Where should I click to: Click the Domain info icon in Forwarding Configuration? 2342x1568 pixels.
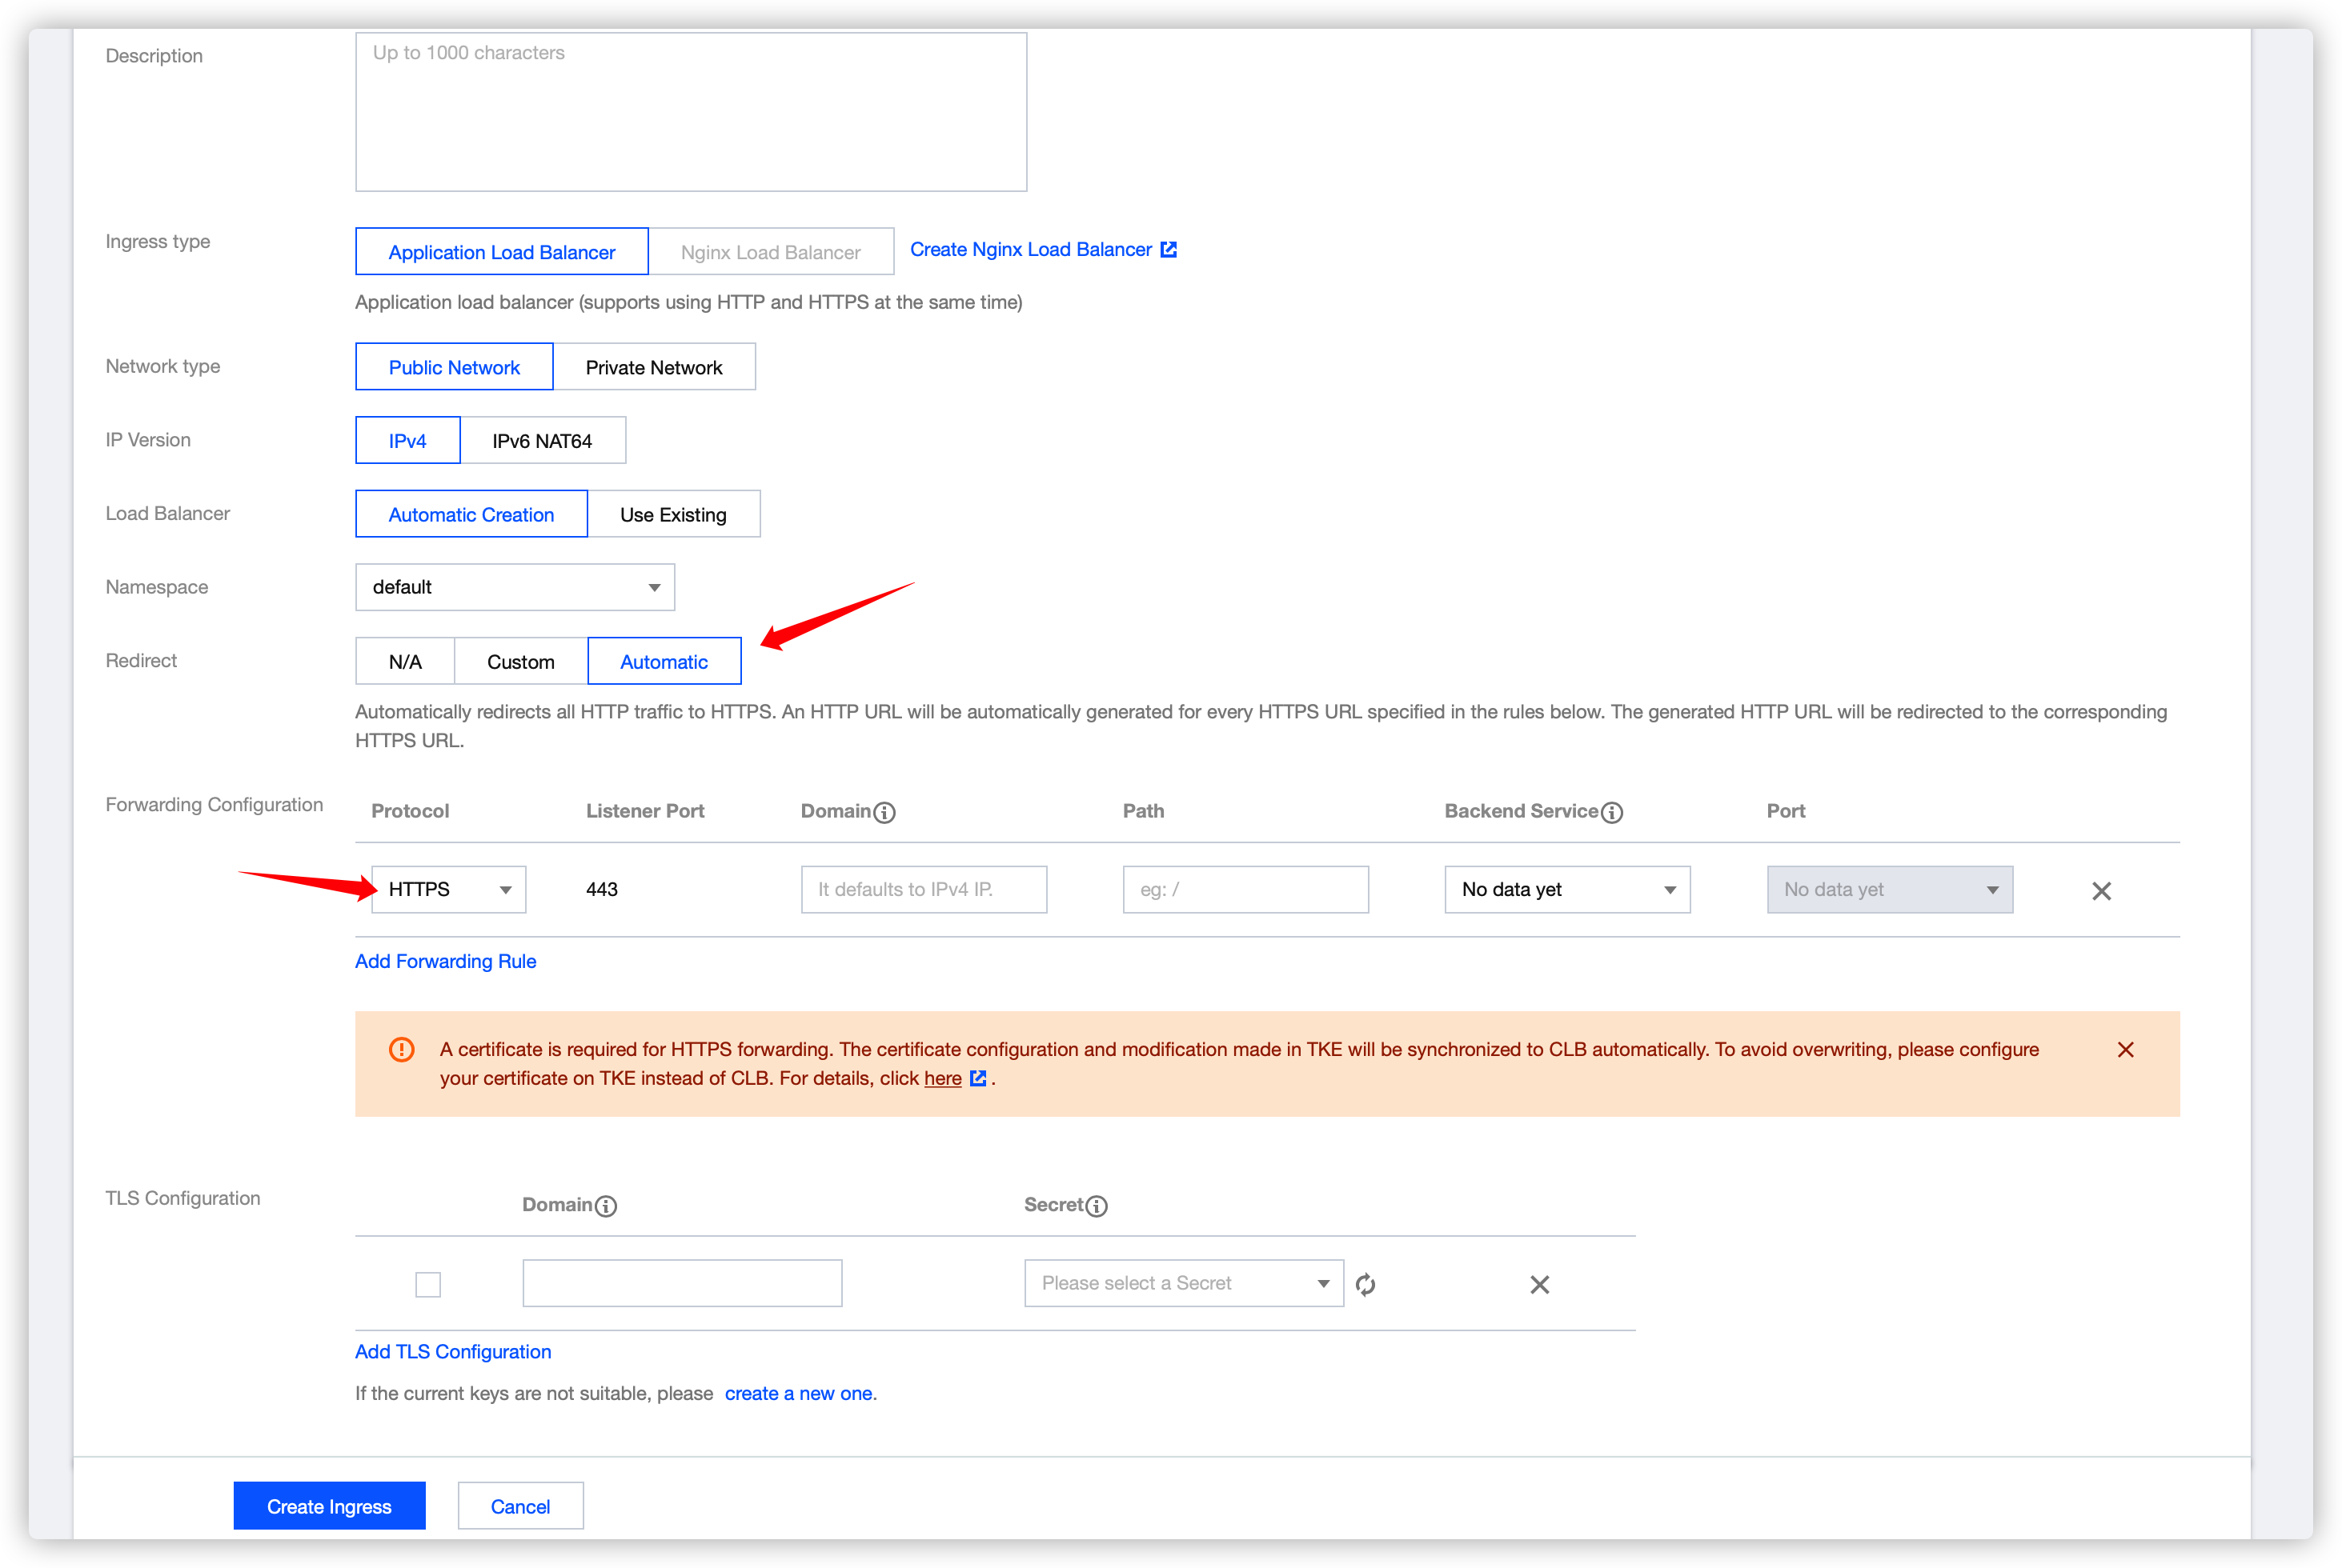click(884, 812)
